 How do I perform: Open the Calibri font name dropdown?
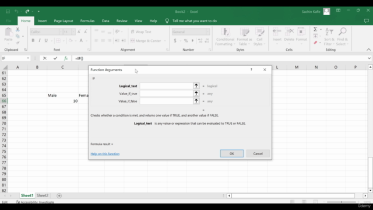coord(61,32)
